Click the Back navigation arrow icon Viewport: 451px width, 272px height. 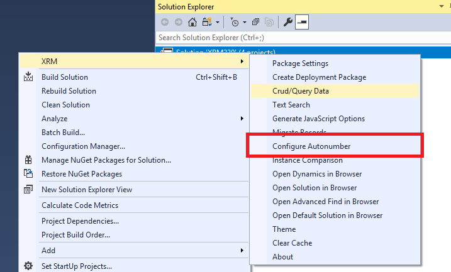pos(165,23)
